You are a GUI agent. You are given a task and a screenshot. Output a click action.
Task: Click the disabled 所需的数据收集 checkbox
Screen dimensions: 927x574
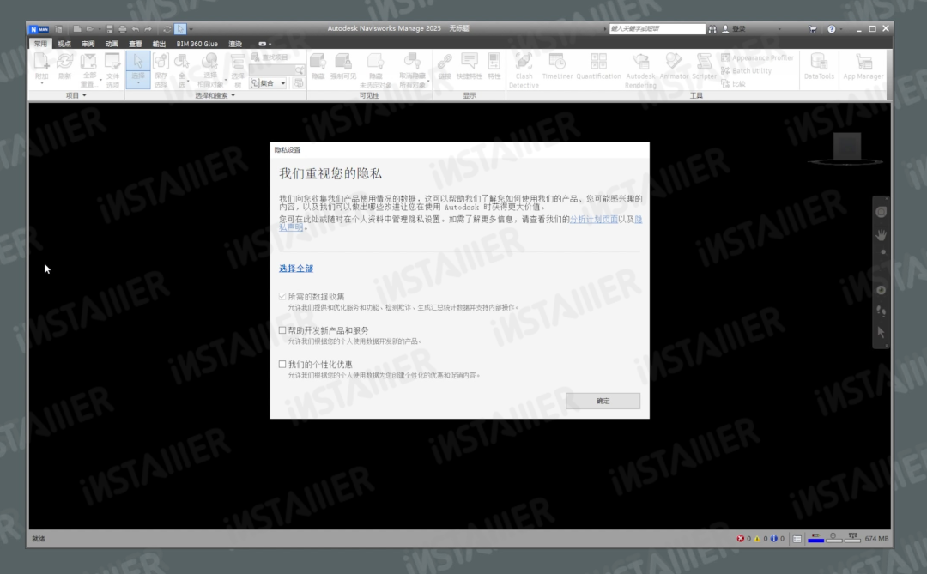click(282, 296)
